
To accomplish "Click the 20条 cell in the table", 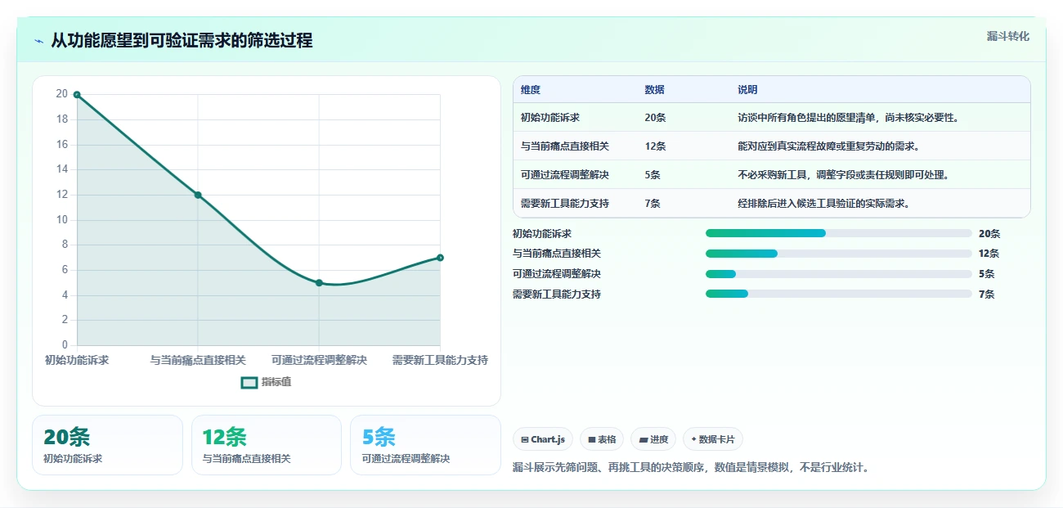I will [655, 118].
